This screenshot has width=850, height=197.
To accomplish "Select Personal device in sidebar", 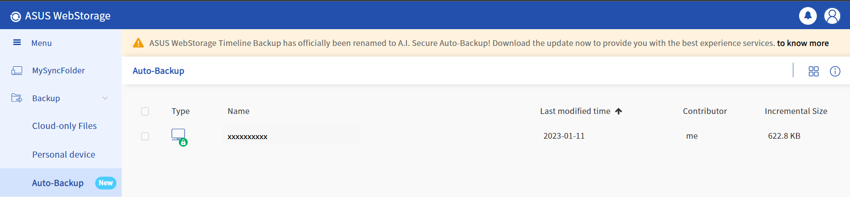I will point(63,155).
